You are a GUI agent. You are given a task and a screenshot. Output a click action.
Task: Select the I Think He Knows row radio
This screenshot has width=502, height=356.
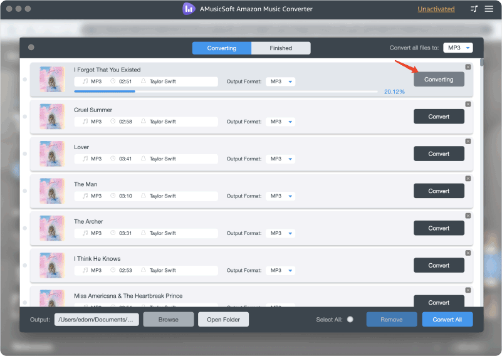(24, 265)
